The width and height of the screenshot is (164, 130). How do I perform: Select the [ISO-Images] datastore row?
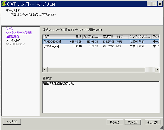click(101, 46)
